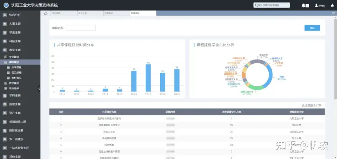Screen dimensions: 337x159
Task: Click the 2018 bar labeled 32
Action: pos(163,82)
